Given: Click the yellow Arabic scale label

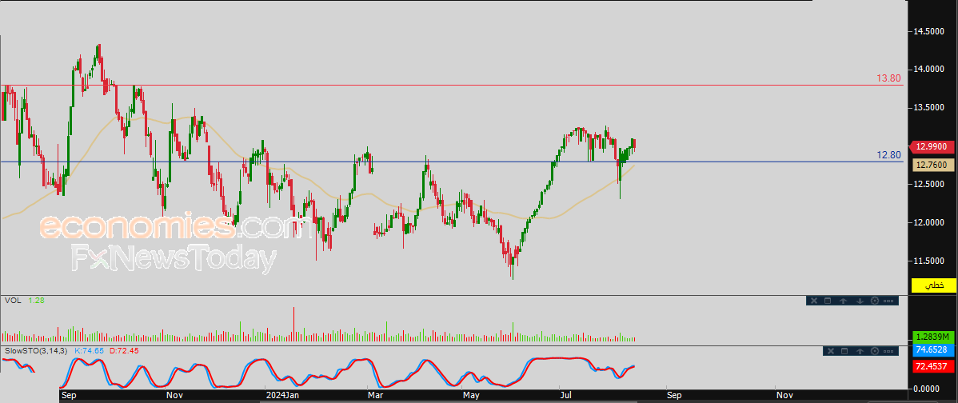Looking at the screenshot, I should [933, 285].
